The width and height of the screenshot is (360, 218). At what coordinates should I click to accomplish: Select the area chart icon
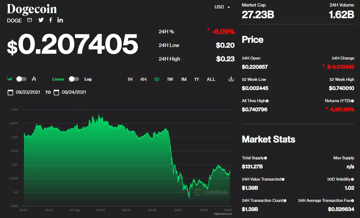tap(10, 79)
